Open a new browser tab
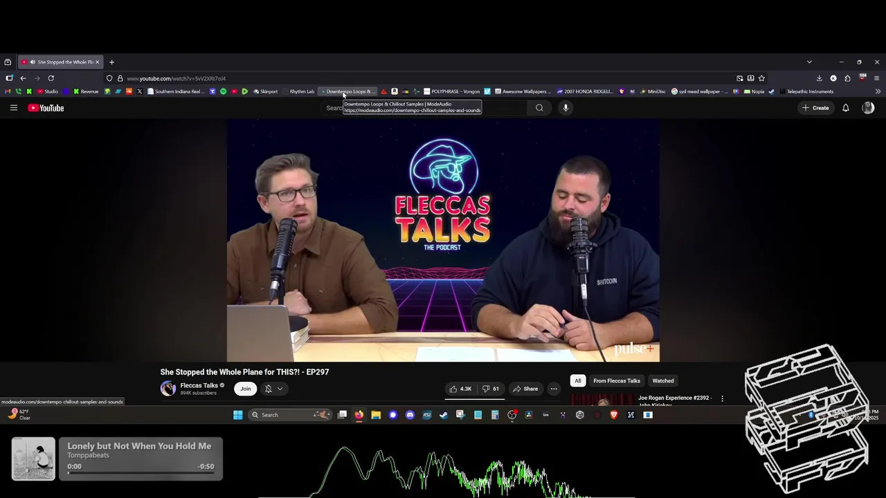Screen dimensions: 886x498 coord(111,62)
